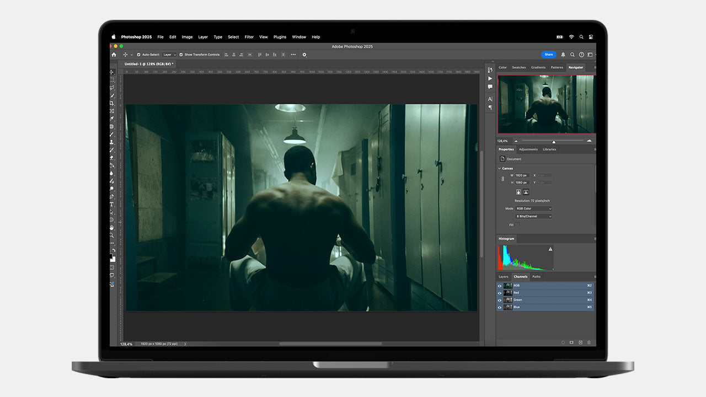
Task: Select the Horizontal Type tool
Action: pyautogui.click(x=112, y=204)
